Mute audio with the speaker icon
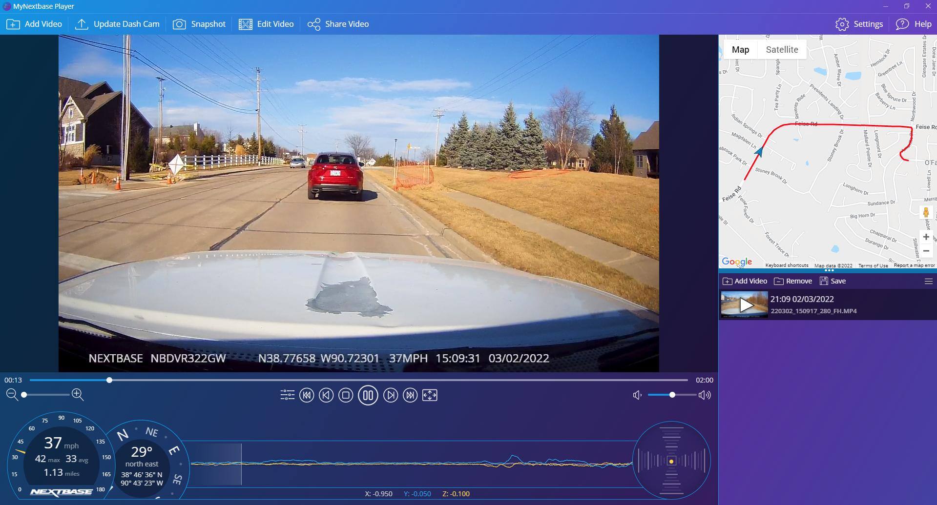This screenshot has width=937, height=505. (637, 395)
